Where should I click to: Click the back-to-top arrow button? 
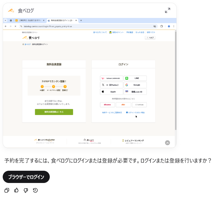tap(167, 143)
